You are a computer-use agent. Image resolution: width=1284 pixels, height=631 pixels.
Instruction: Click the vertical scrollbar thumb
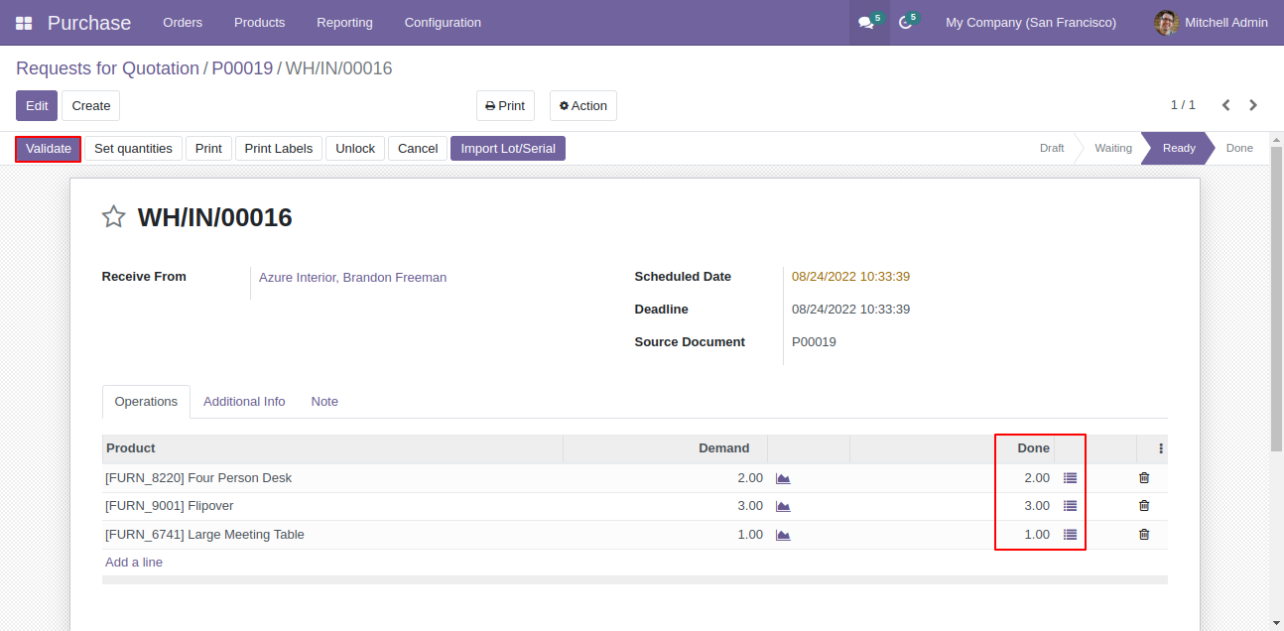click(x=1277, y=298)
